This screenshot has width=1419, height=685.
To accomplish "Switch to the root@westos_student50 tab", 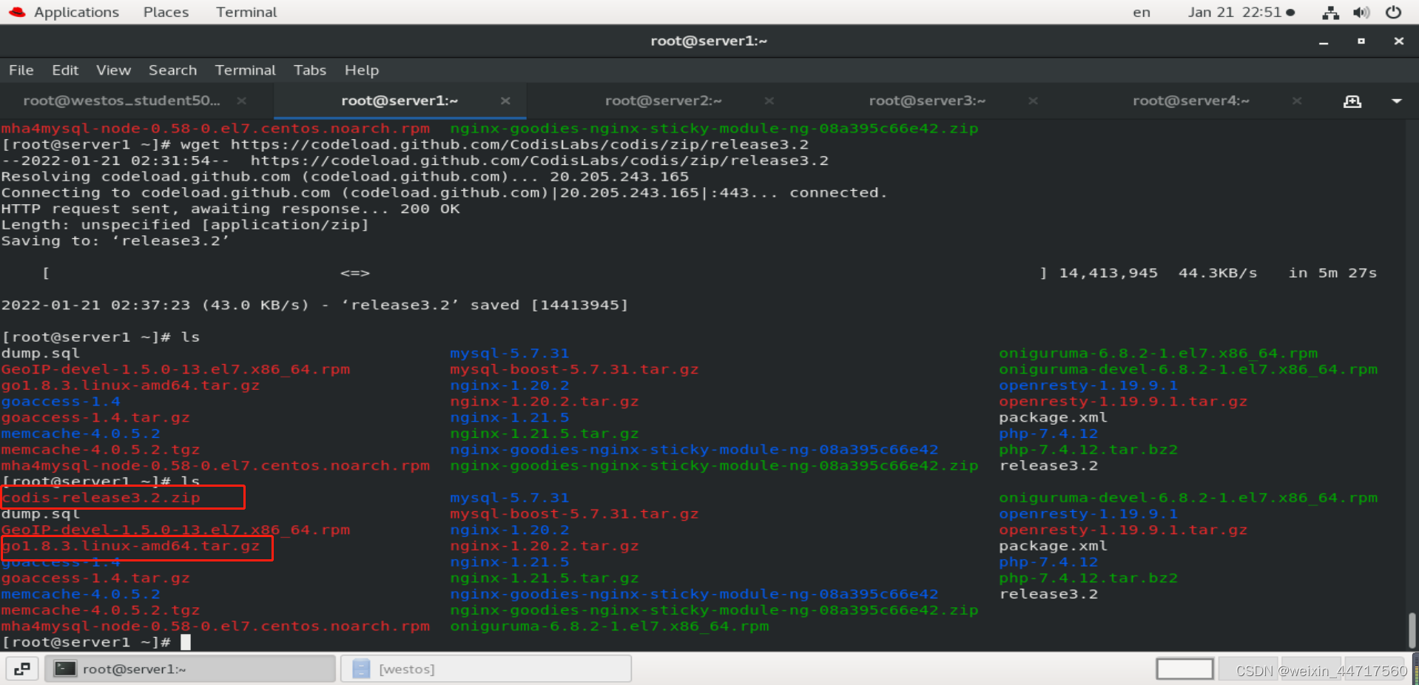I will pyautogui.click(x=121, y=101).
